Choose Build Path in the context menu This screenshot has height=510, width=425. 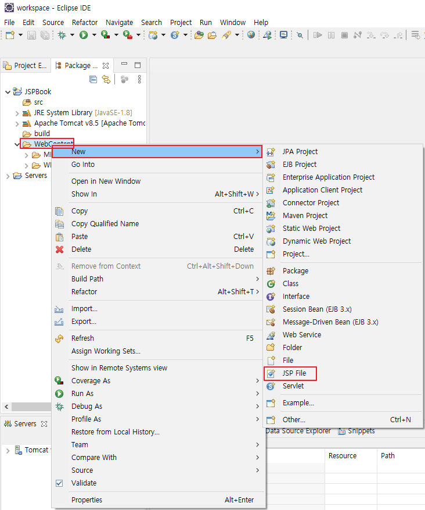(158, 279)
